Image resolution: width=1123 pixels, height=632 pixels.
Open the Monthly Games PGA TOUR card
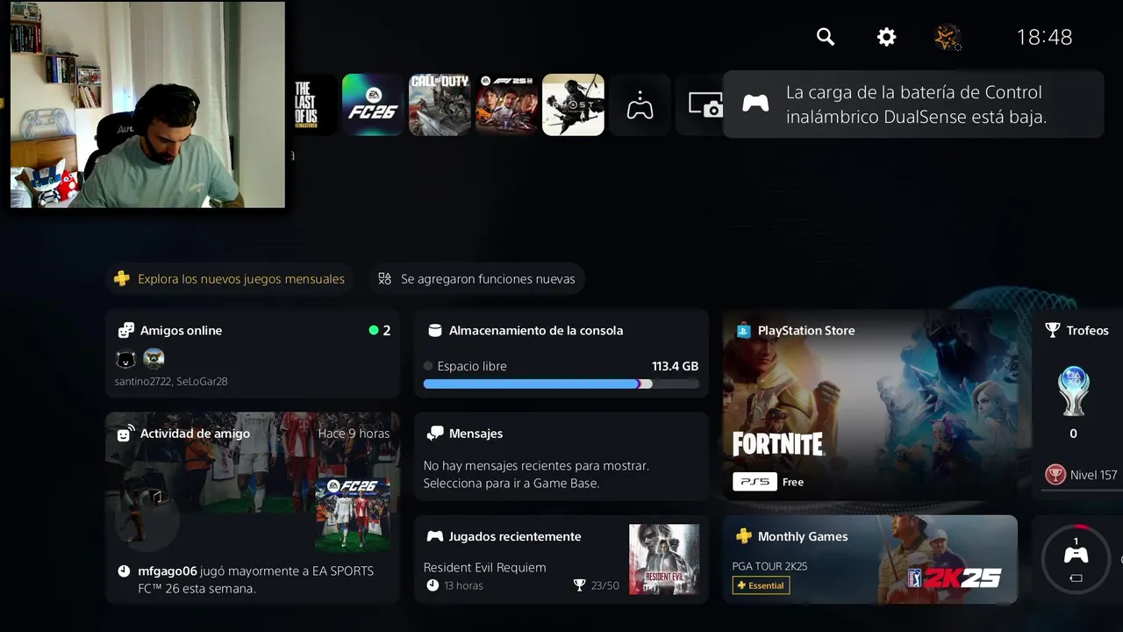[870, 559]
